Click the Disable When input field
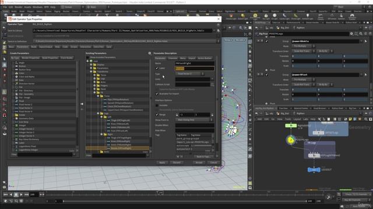This screenshot has width=373, height=209. click(195, 125)
